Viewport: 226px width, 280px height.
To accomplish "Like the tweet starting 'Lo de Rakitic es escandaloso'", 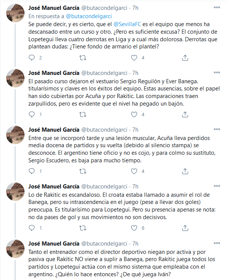I will click(134, 228).
